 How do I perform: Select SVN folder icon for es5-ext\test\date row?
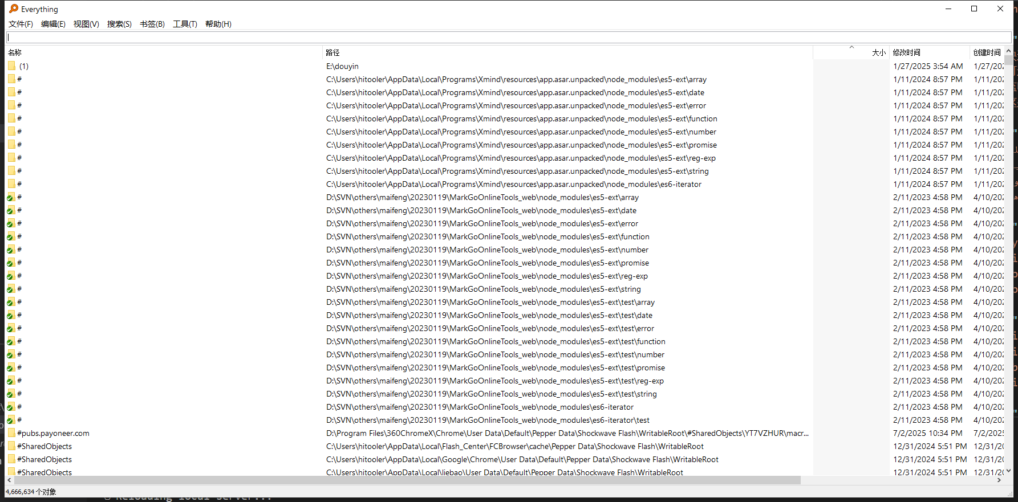(x=11, y=315)
